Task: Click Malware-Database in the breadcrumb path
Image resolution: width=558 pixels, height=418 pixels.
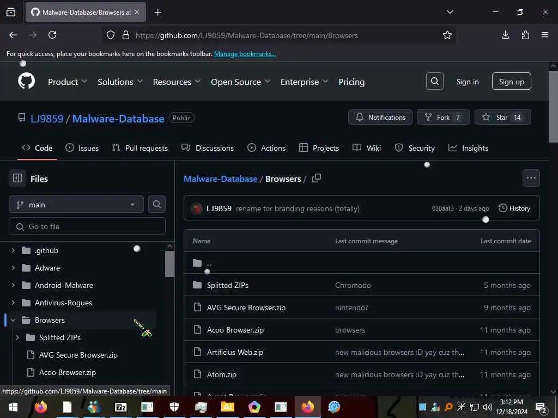Action: click(x=220, y=179)
